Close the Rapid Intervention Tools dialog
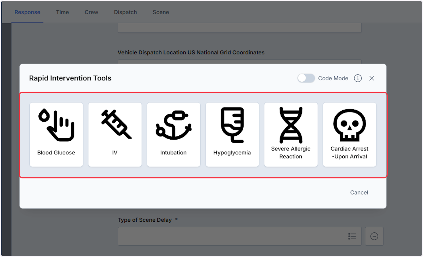This screenshot has width=423, height=257. [372, 78]
